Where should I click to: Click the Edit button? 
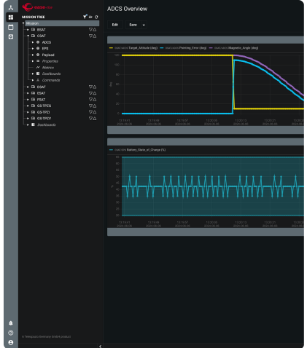click(x=115, y=25)
